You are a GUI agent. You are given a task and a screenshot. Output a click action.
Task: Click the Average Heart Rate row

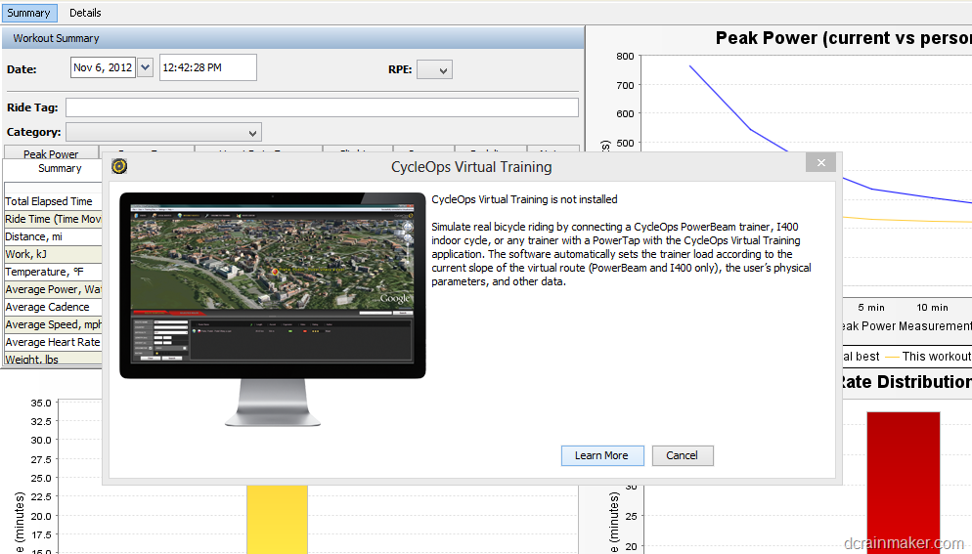pyautogui.click(x=53, y=342)
